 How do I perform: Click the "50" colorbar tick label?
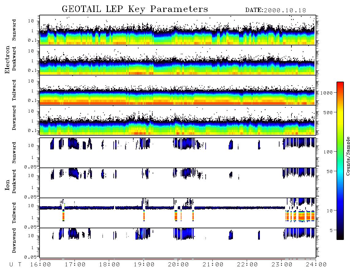tap(330, 172)
